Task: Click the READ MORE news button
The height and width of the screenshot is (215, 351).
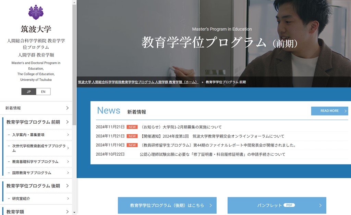Action: click(x=329, y=111)
